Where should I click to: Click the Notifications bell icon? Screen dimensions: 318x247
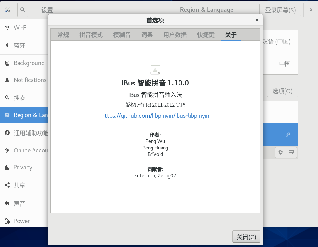pyautogui.click(x=7, y=80)
